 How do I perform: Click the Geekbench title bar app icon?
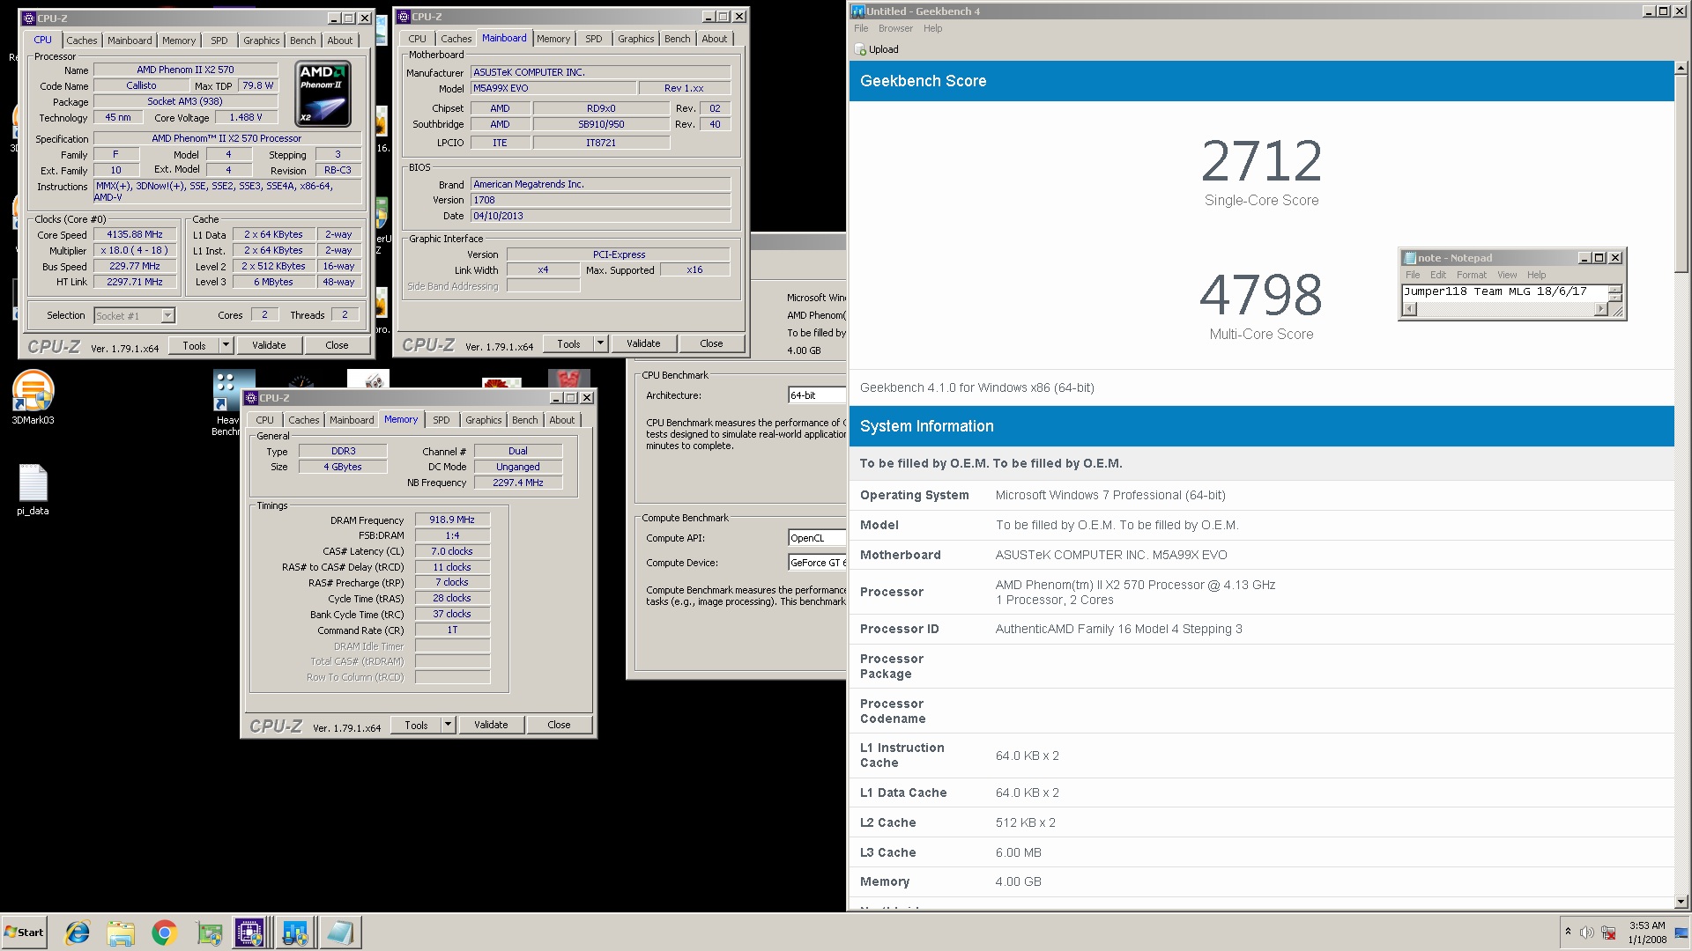(857, 11)
